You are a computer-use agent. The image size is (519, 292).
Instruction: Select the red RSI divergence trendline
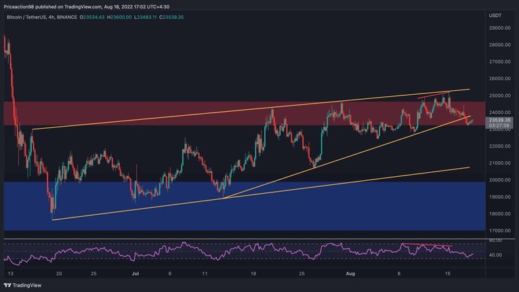click(427, 245)
